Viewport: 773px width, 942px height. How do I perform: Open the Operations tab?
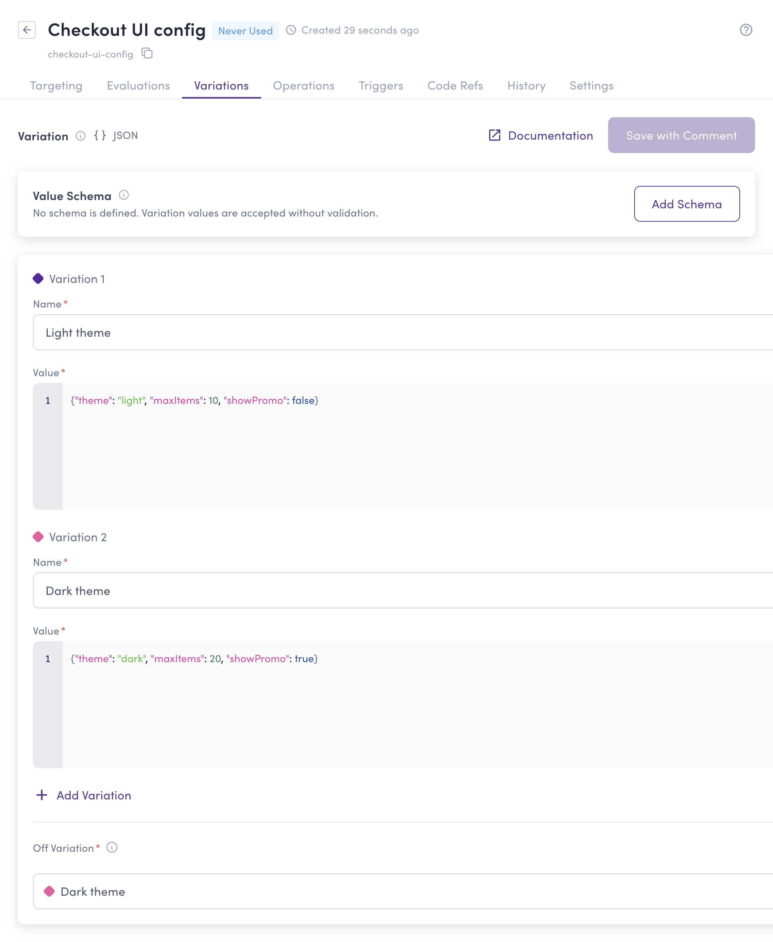(x=304, y=85)
